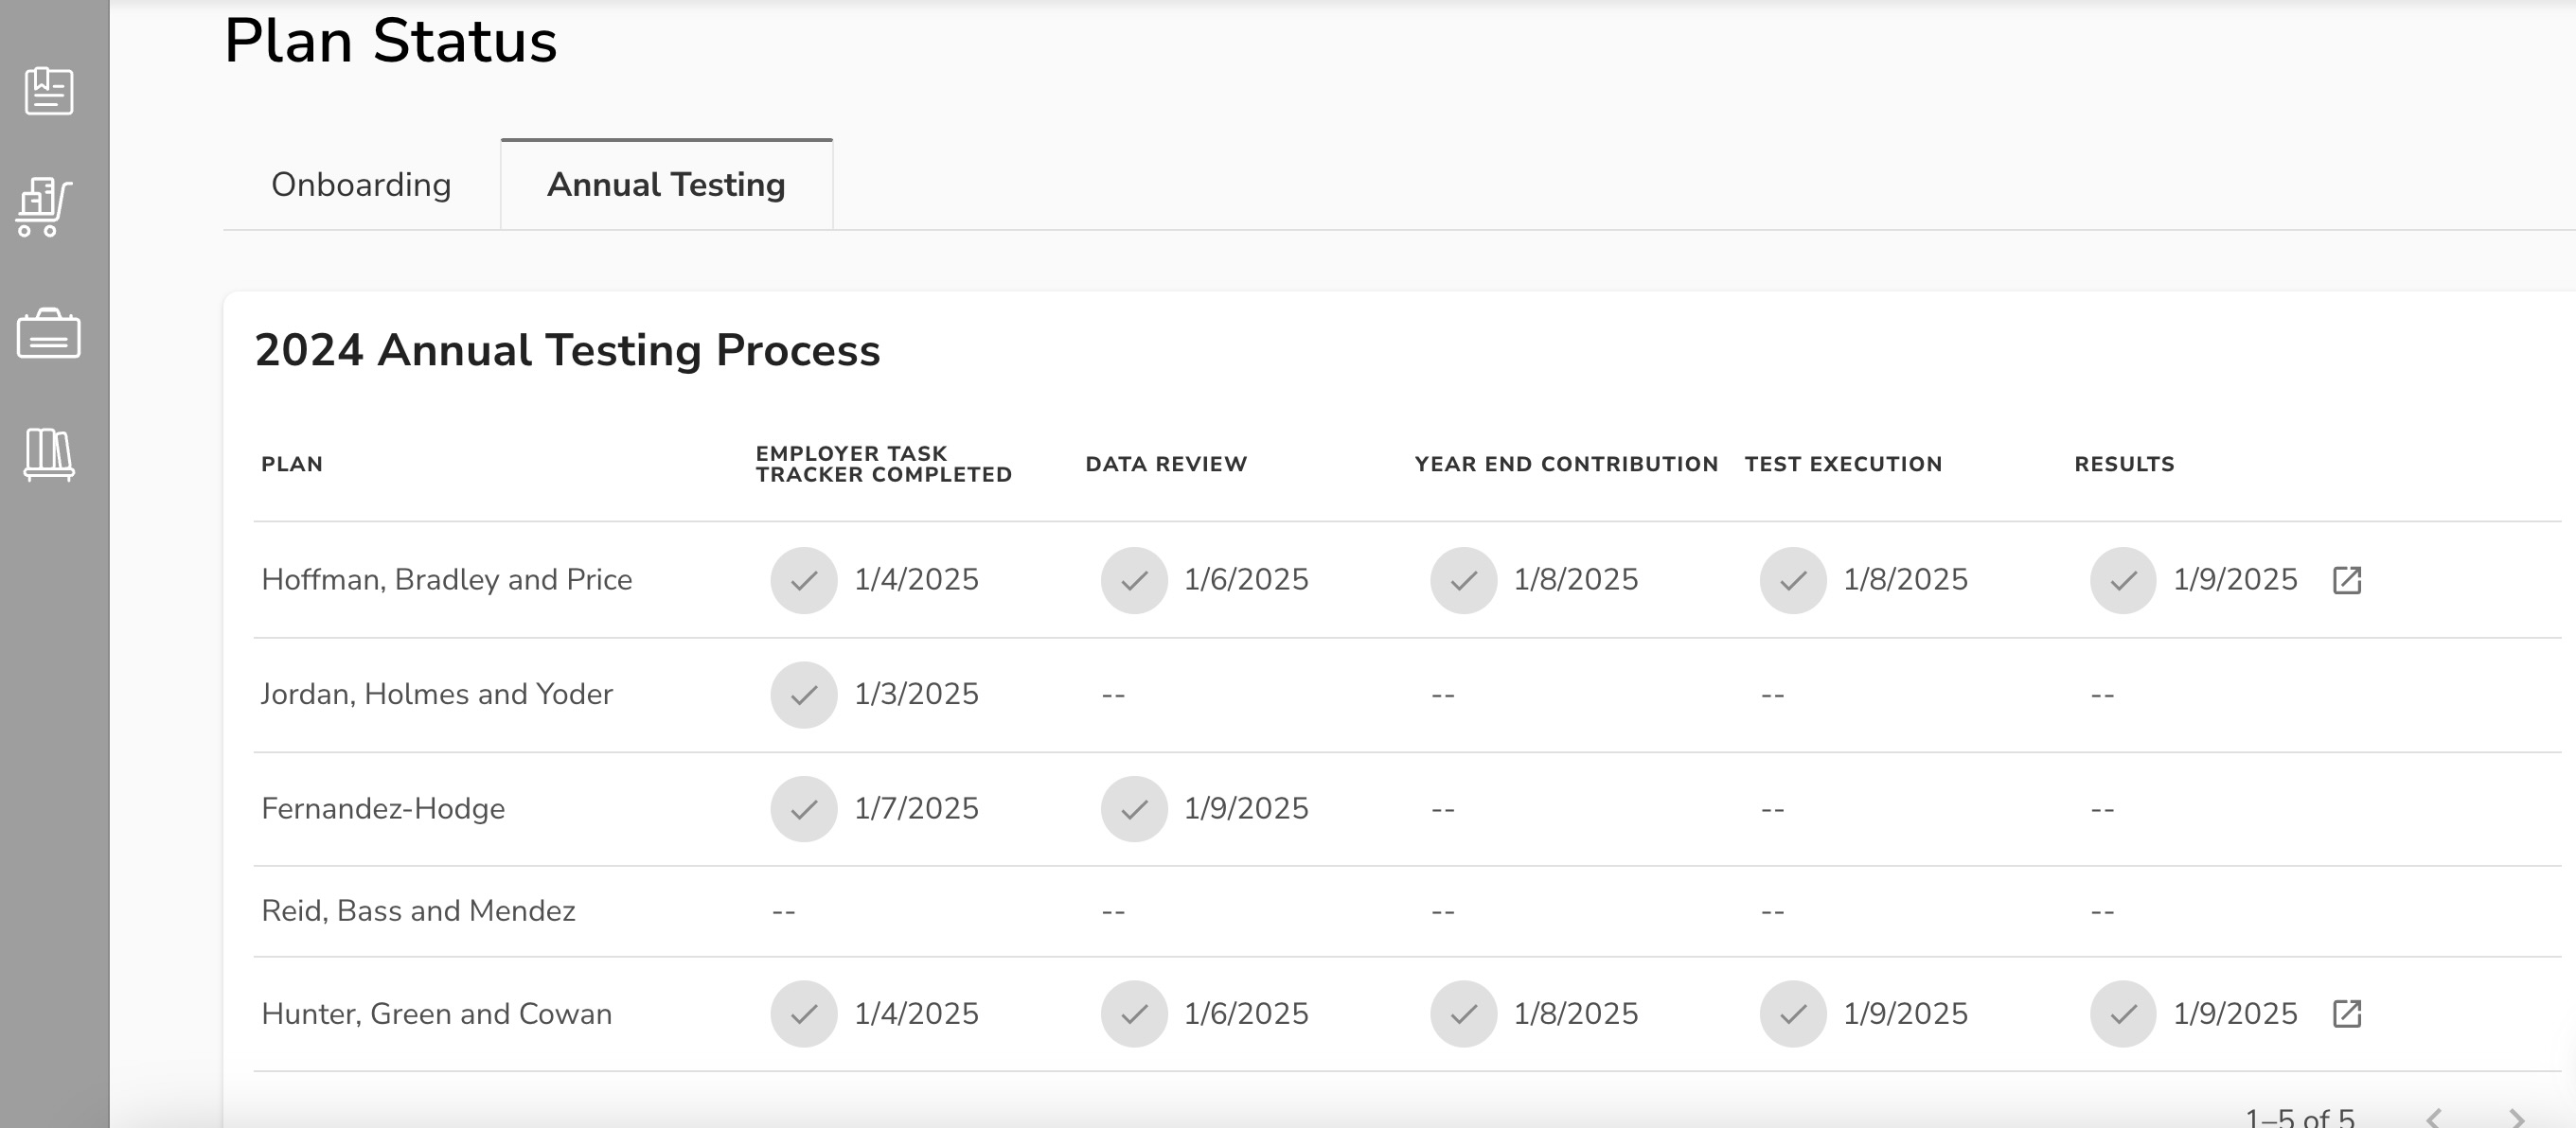Toggle Year End Contribution check for Hoffman, Bradley and Price

point(1462,579)
